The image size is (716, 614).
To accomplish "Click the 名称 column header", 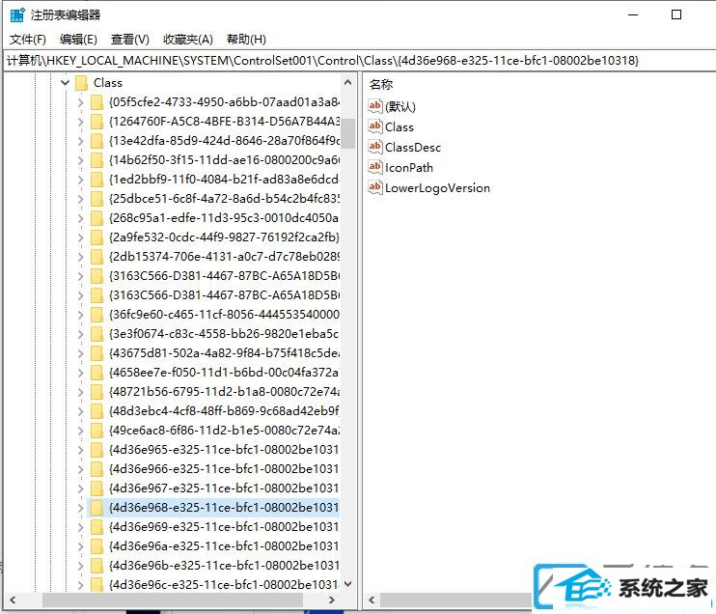I will click(x=381, y=85).
